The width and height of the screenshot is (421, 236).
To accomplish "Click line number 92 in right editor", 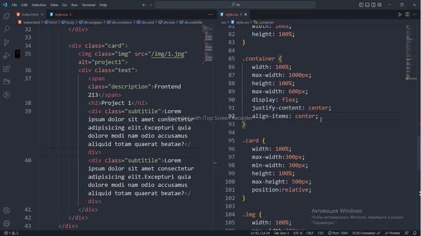I will click(232, 116).
